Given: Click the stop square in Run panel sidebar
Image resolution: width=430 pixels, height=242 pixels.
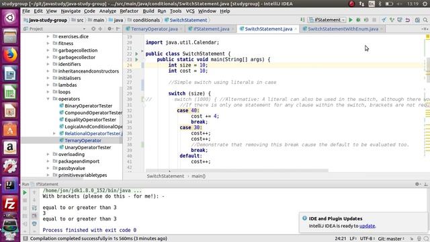Looking at the screenshot, I should tap(25, 200).
